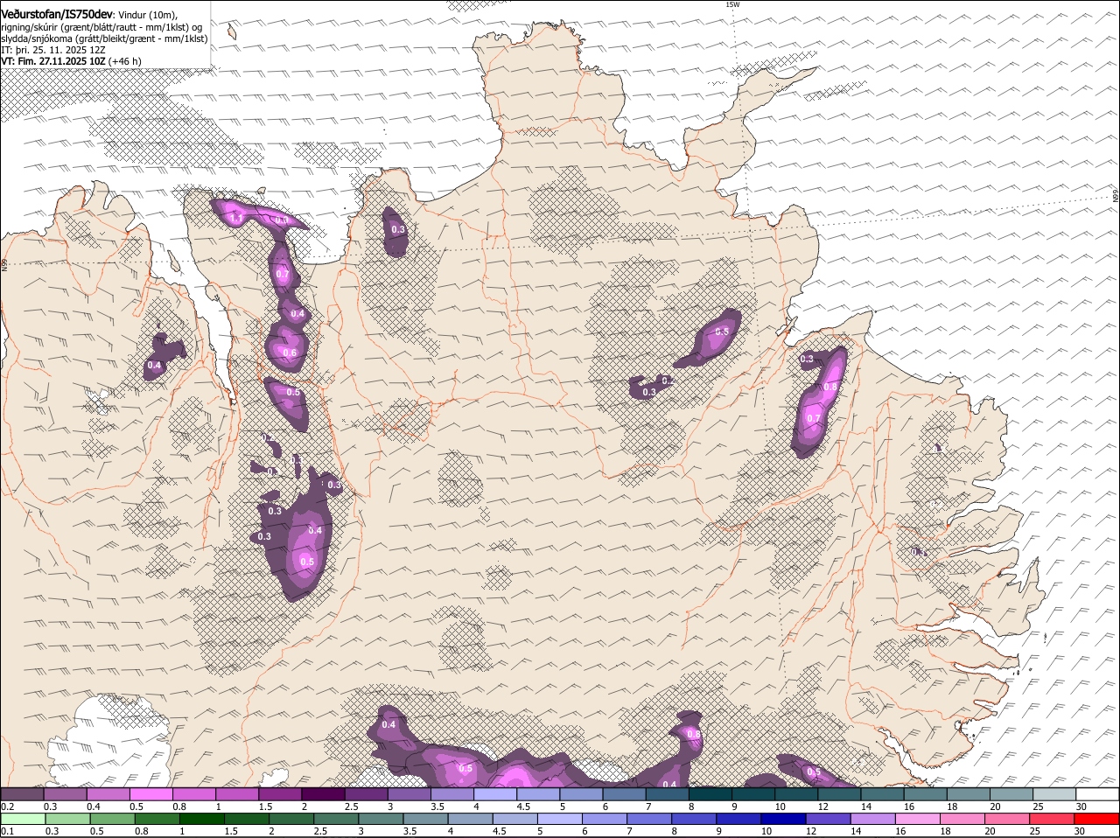Image resolution: width=1120 pixels, height=838 pixels.
Task: Select the snow scale swatch between 0.3 and 0.4
Action: 66,794
